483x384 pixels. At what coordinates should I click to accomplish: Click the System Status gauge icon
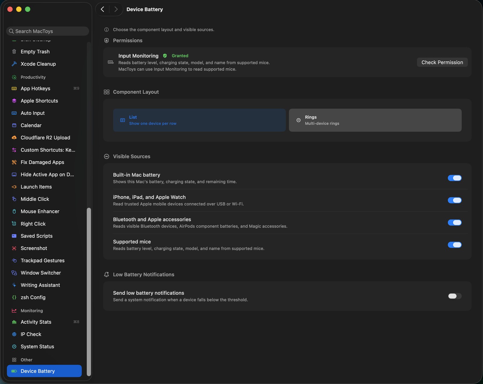(14, 347)
